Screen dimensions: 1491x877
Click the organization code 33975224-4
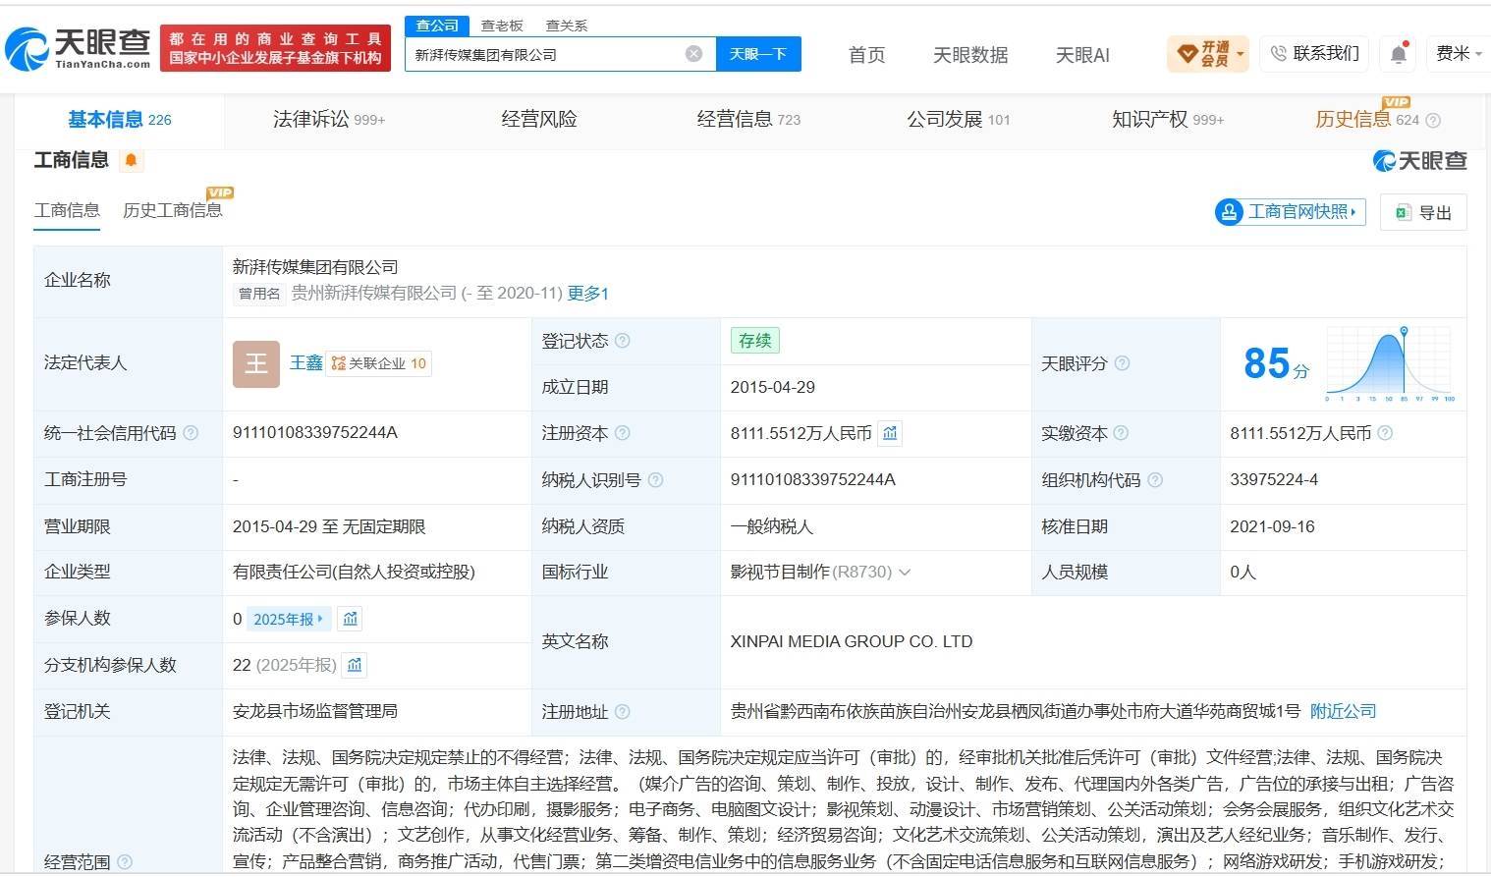click(1274, 480)
